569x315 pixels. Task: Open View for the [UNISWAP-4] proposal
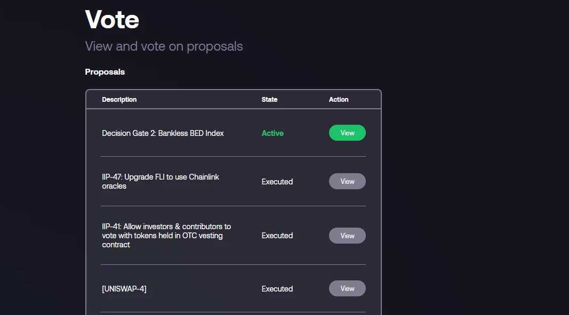point(347,288)
